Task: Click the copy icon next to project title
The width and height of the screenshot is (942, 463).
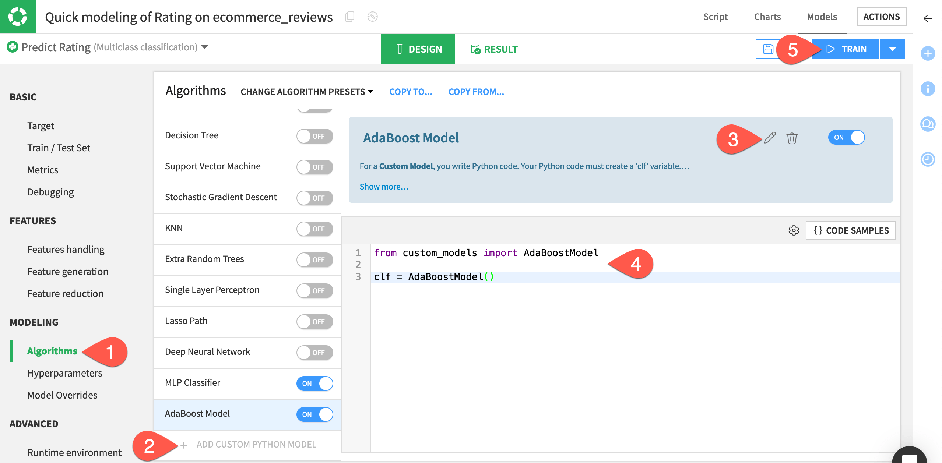Action: 349,16
